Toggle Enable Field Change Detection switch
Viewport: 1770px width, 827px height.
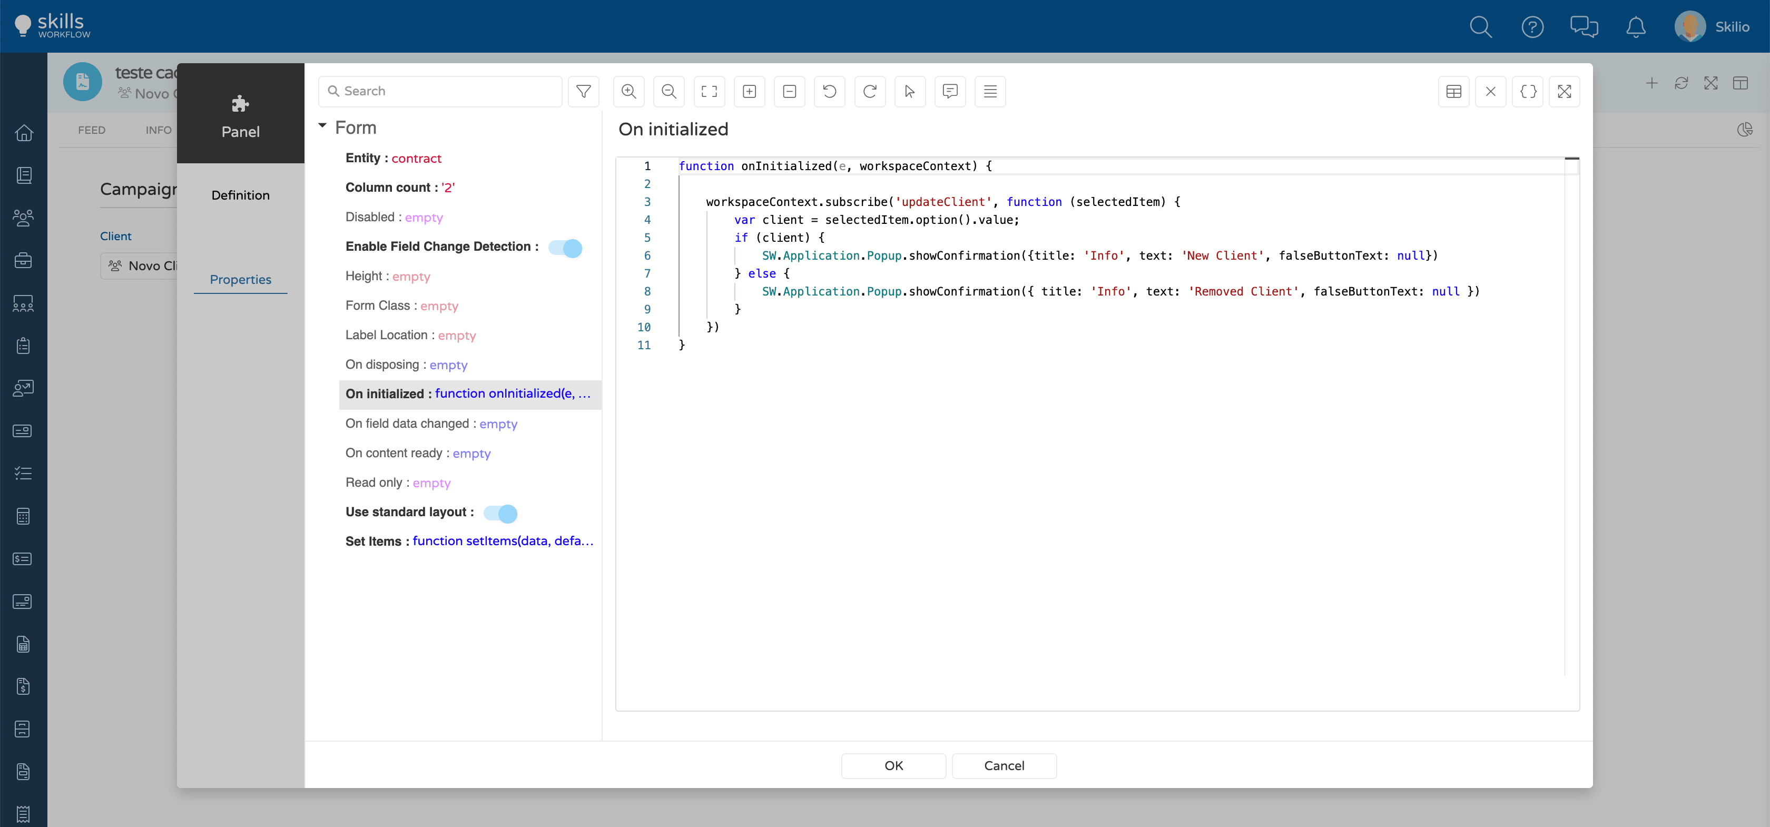[565, 248]
